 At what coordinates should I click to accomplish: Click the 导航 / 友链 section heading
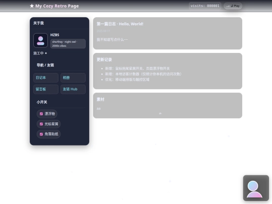click(x=45, y=65)
